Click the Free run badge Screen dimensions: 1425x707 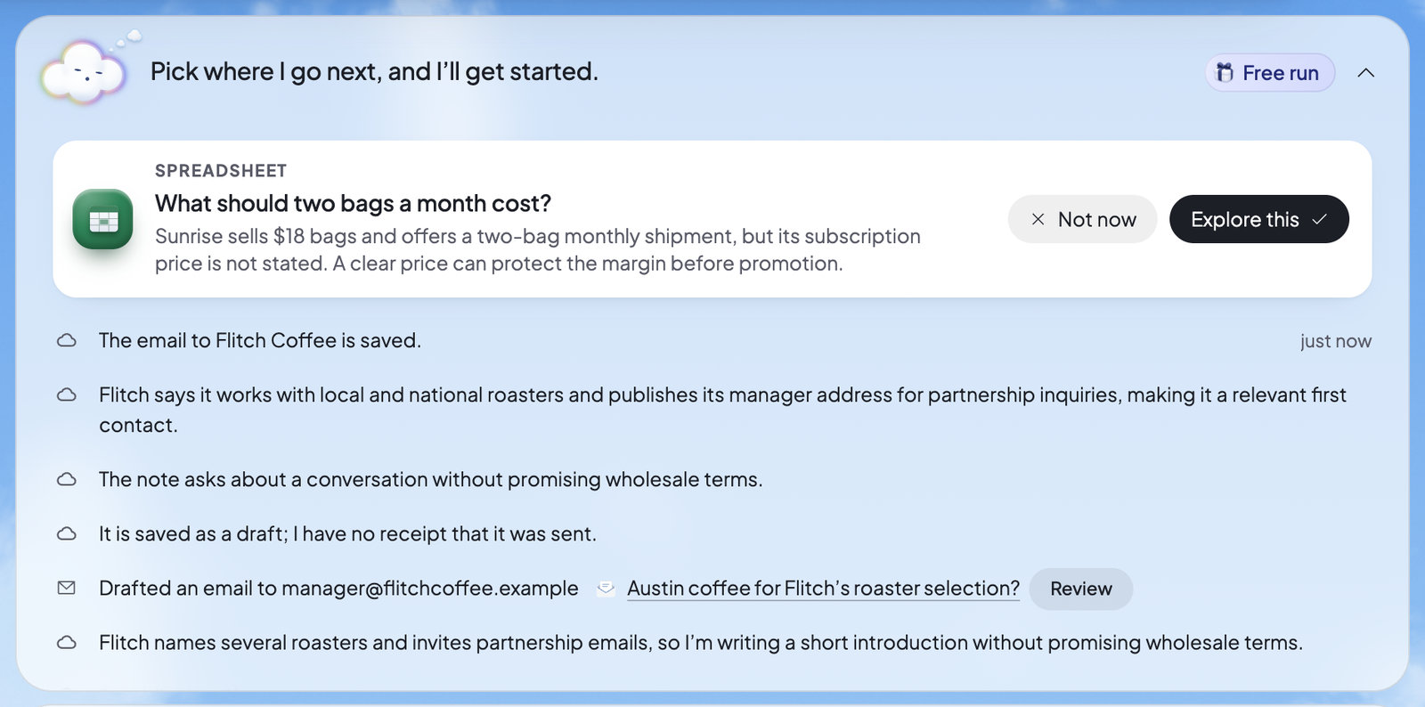pyautogui.click(x=1270, y=73)
